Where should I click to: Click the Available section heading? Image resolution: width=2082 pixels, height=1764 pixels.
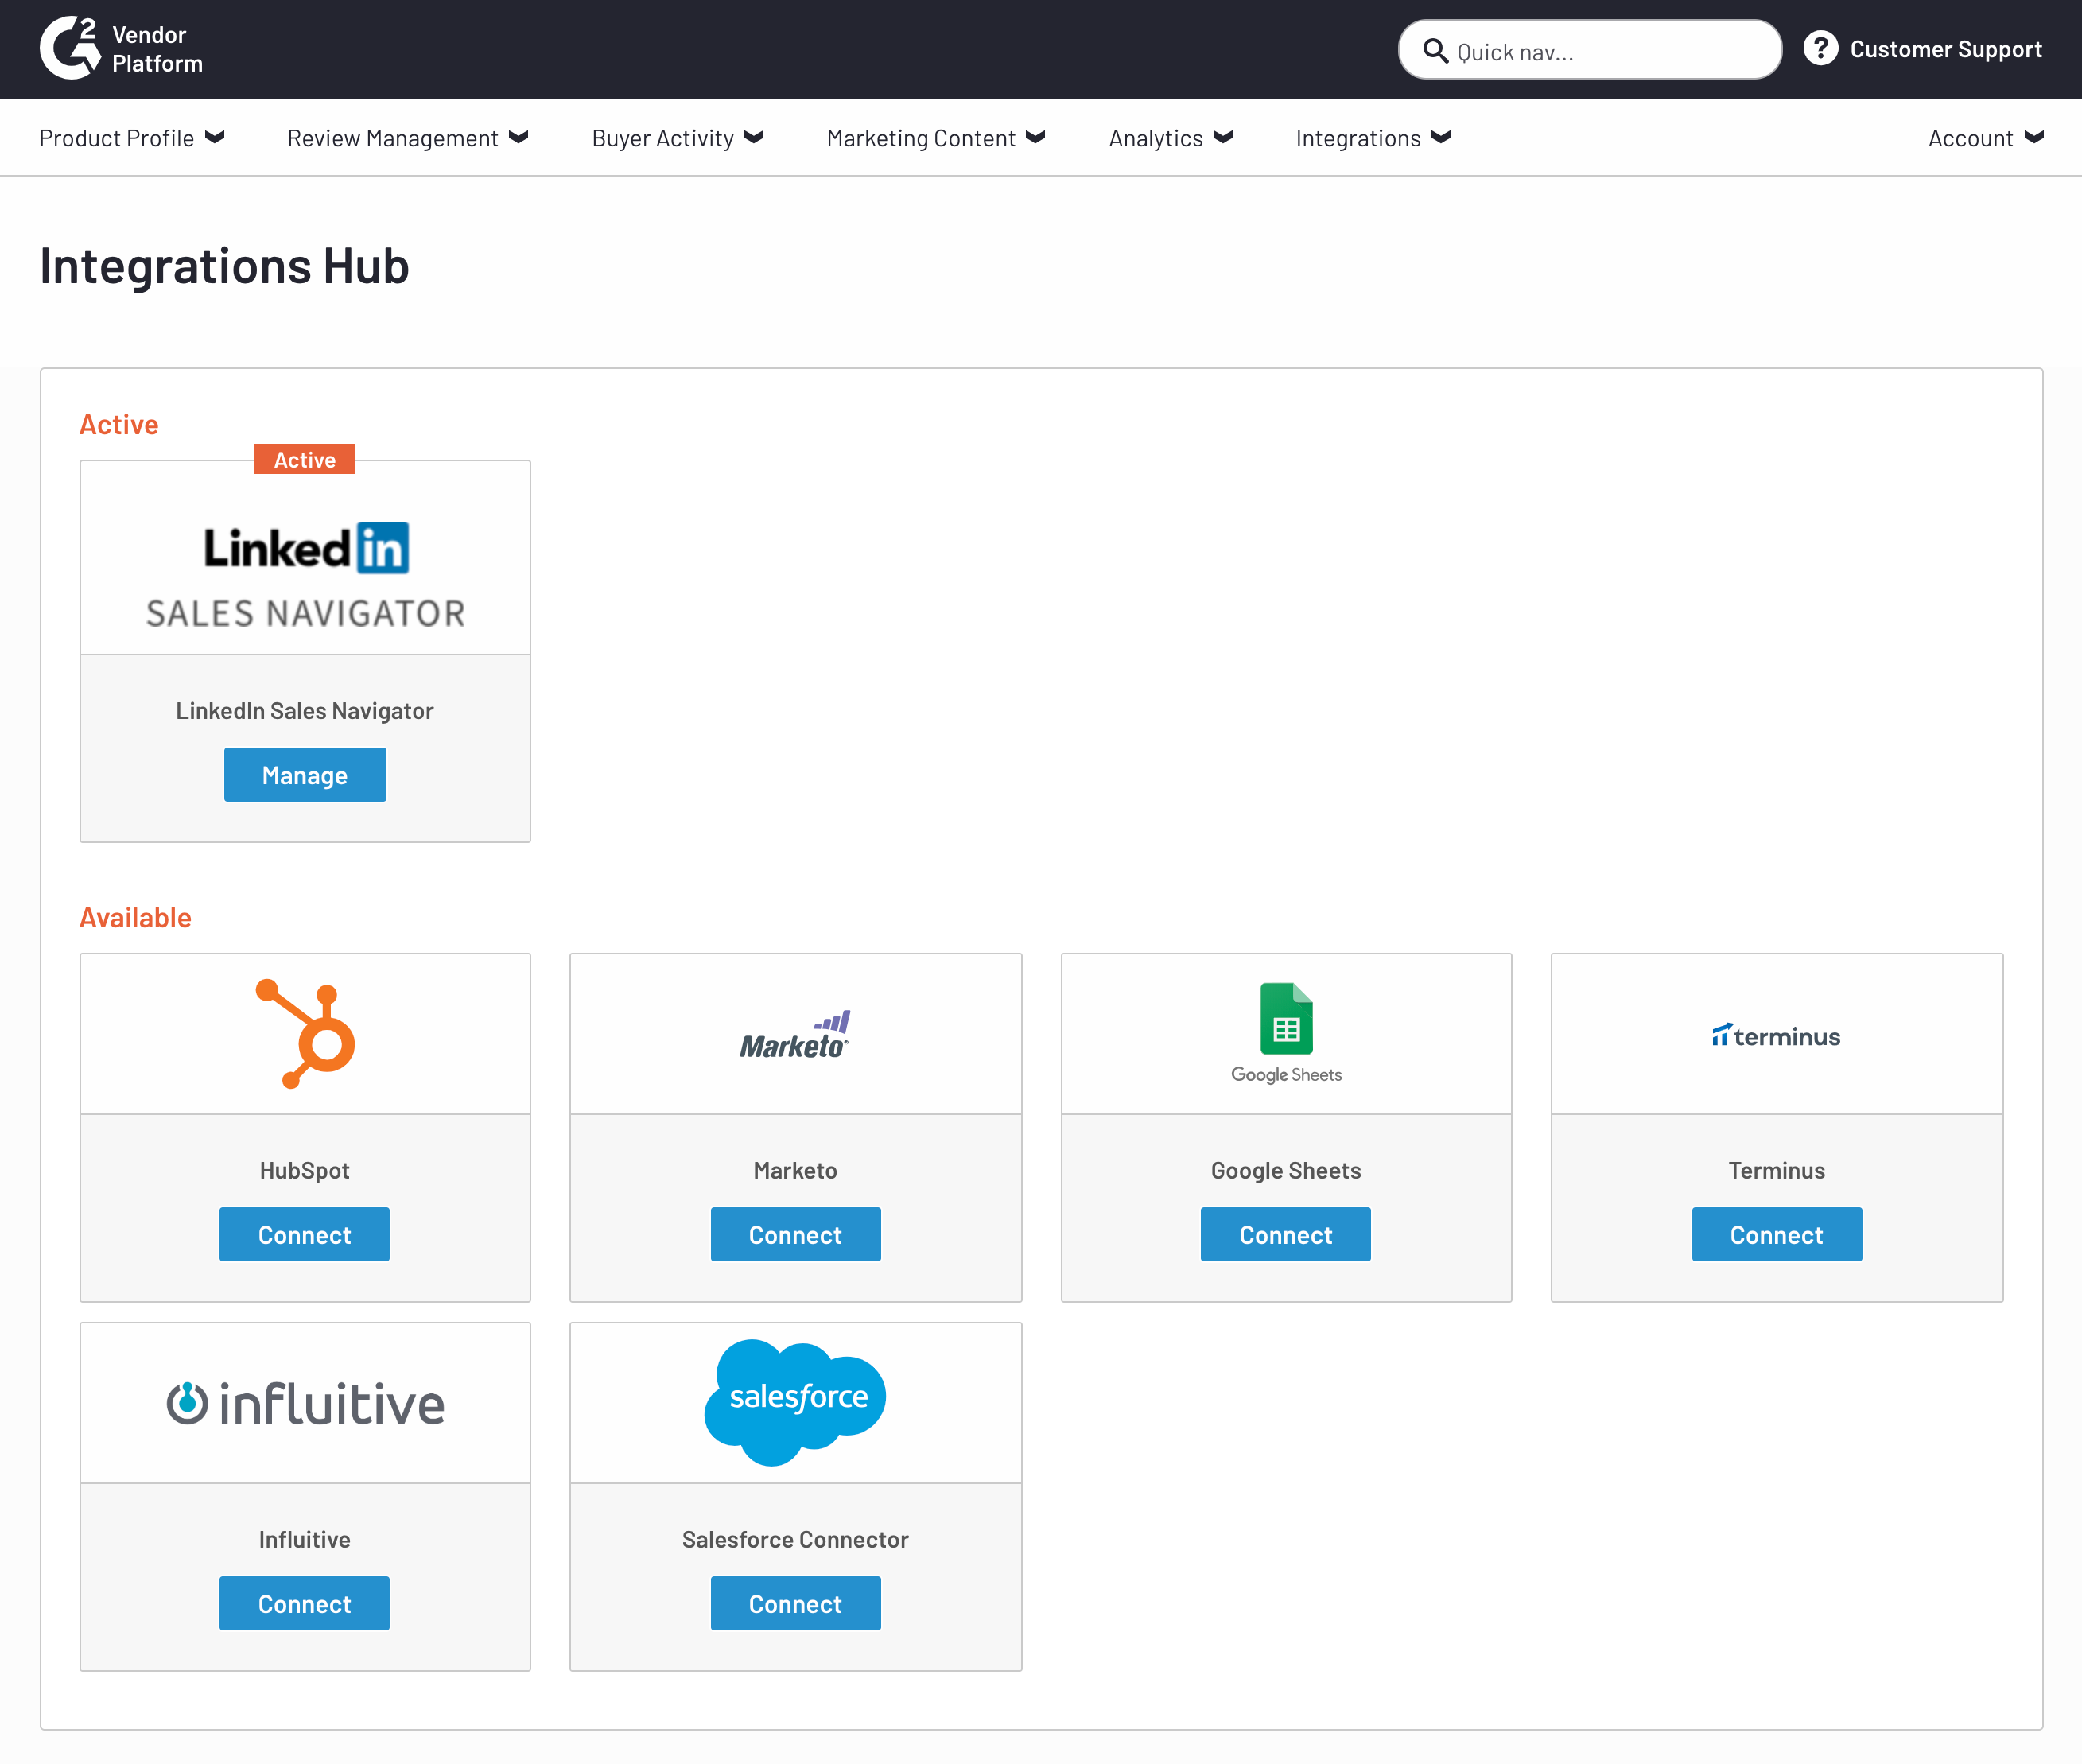coord(136,917)
